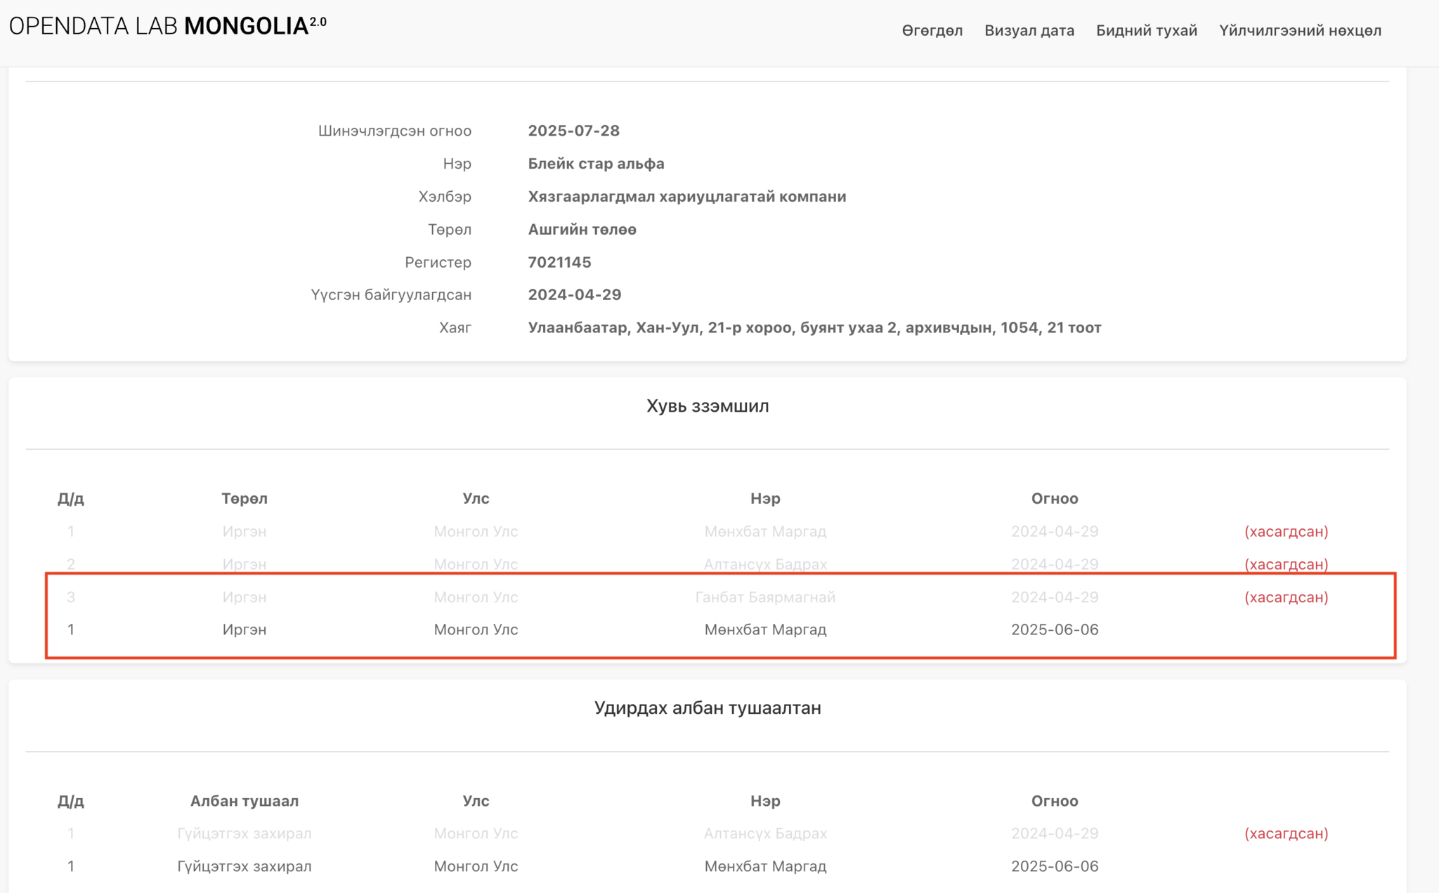This screenshot has height=893, width=1439.
Task: Click the Хувь эзэмшил section heading
Action: coord(707,406)
